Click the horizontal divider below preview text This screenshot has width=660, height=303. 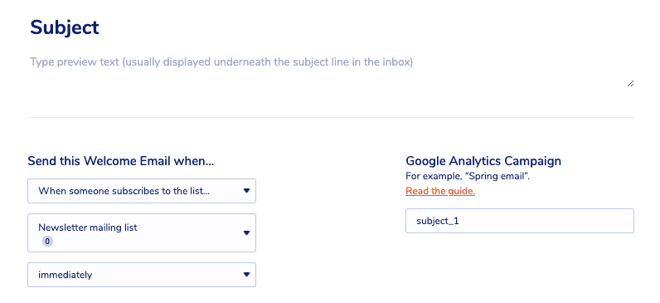pyautogui.click(x=331, y=117)
